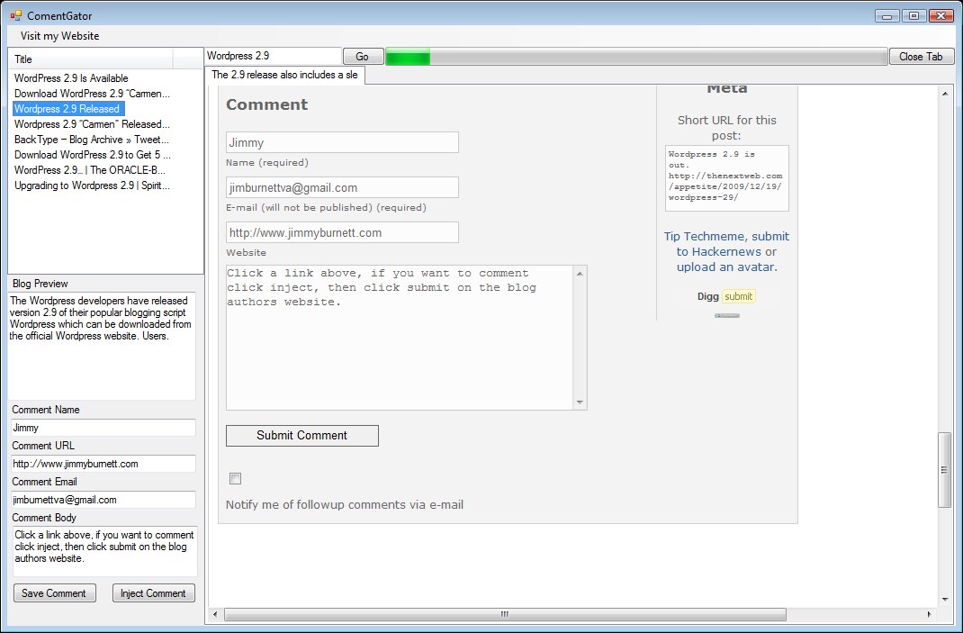Open the 'submit to Hackernews' link
This screenshot has height=633, width=963.
click(733, 244)
